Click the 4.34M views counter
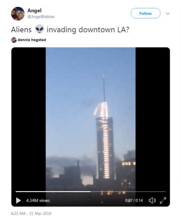The height and width of the screenshot is (218, 181). tap(38, 200)
